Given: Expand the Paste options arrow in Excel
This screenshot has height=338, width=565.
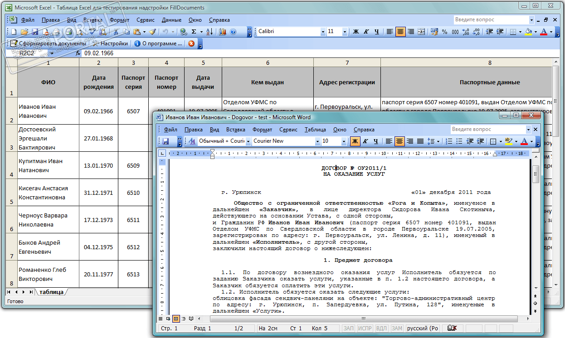Looking at the screenshot, I should click(144, 32).
